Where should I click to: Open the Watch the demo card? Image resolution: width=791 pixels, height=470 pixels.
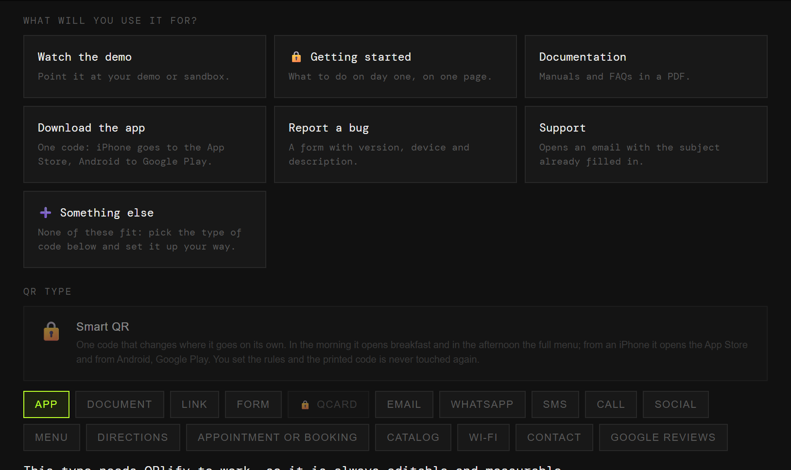tap(145, 67)
